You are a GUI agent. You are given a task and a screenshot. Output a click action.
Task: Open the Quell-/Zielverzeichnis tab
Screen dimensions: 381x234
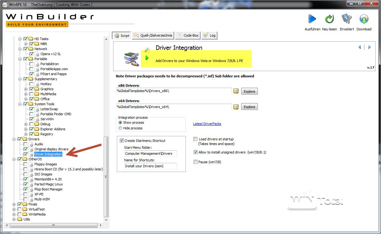pos(153,35)
